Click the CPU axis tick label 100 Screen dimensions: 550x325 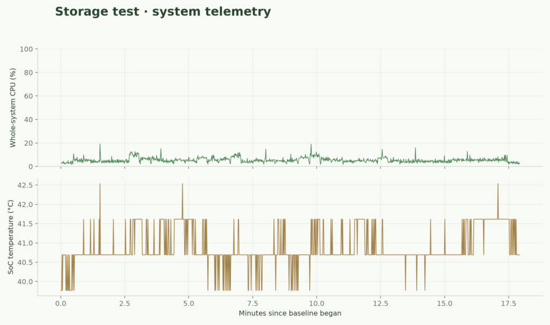click(x=26, y=49)
